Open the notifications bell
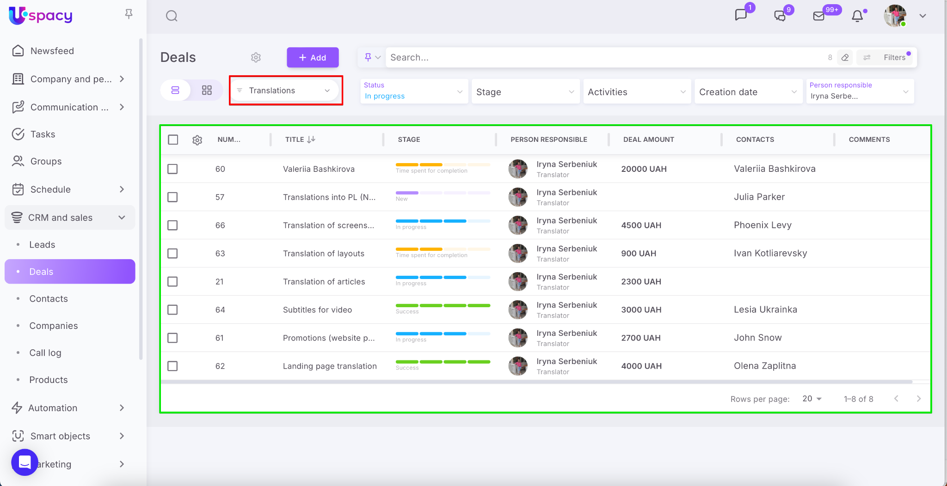 coord(857,16)
